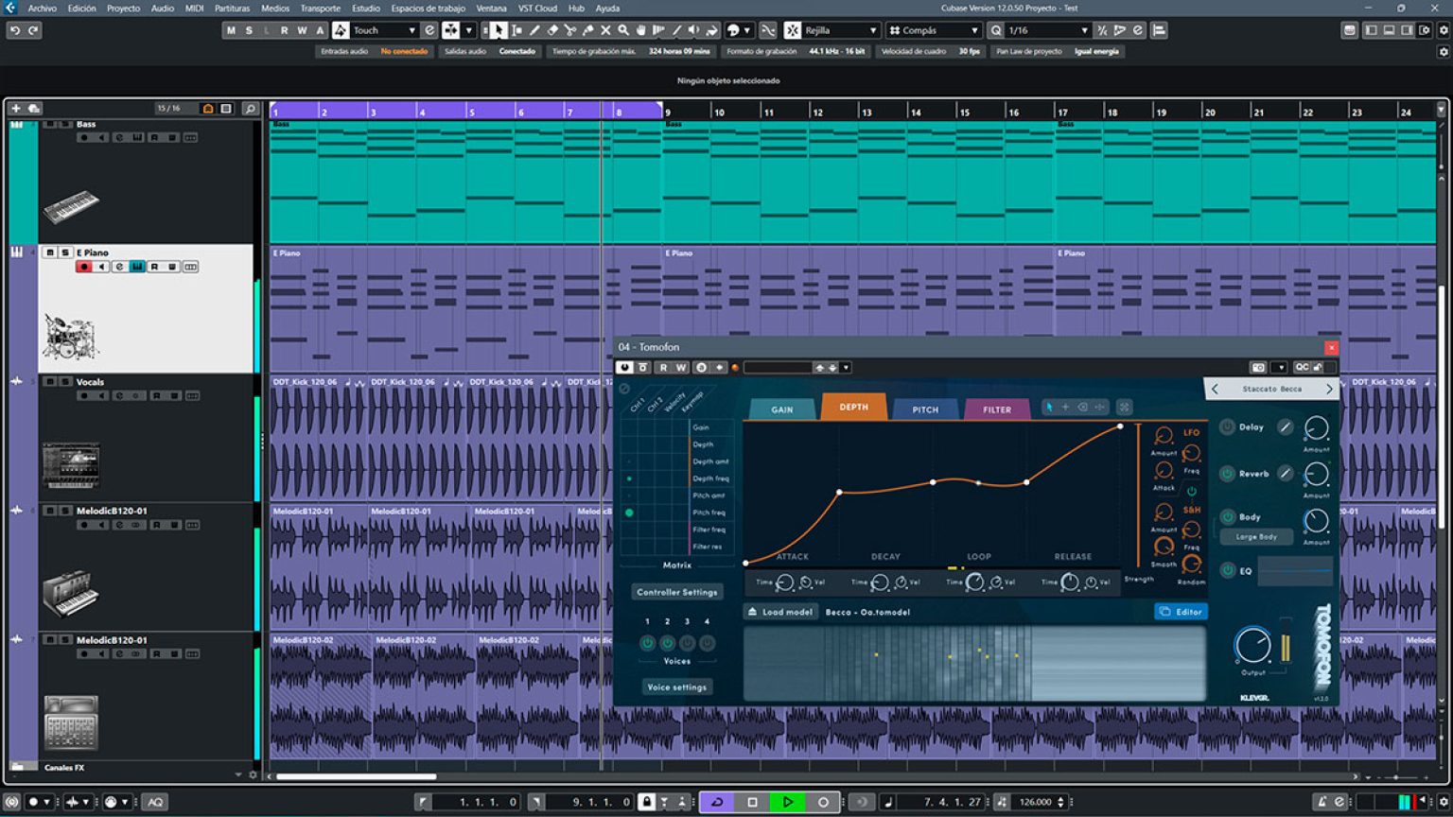1453x817 pixels.
Task: Toggle voice 1 power button
Action: pos(647,643)
